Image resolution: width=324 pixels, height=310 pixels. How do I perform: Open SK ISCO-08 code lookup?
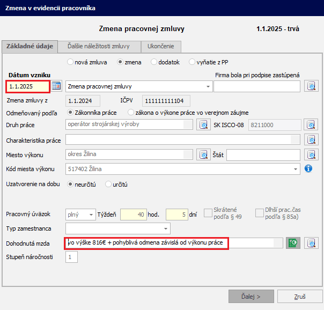(x=311, y=125)
